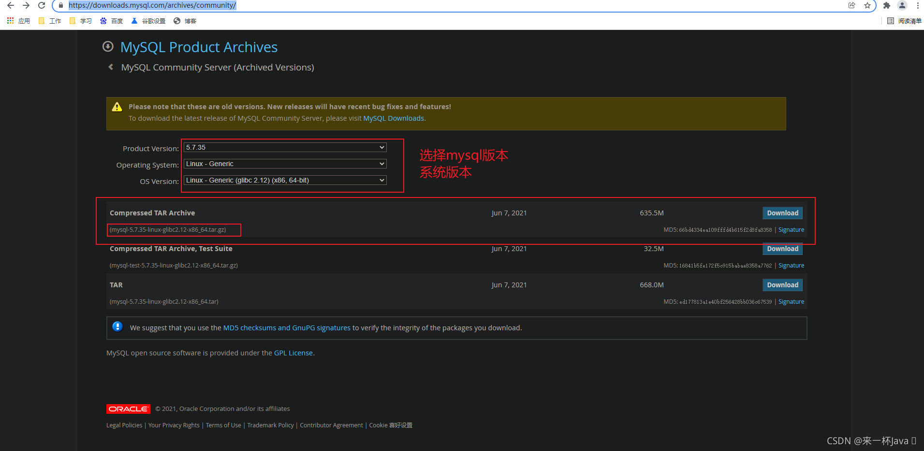This screenshot has width=924, height=451.
Task: Click the MySQL Product Archives heading link
Action: click(x=199, y=47)
